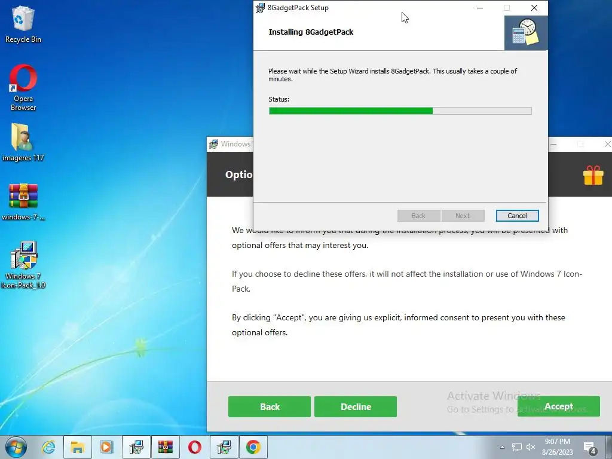Select the windows-7 WinRAR archive on desktop
The image size is (612, 459).
[23, 202]
